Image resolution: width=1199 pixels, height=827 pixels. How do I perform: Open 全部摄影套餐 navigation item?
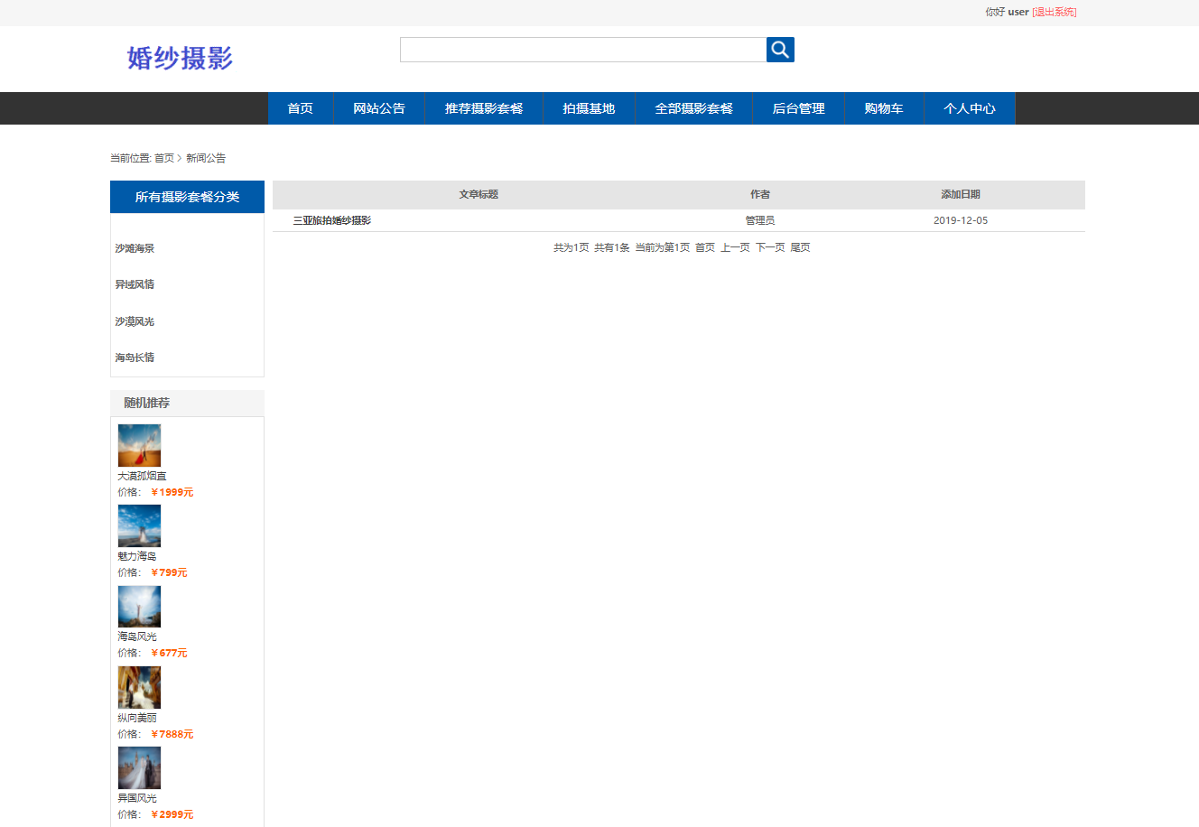(693, 108)
